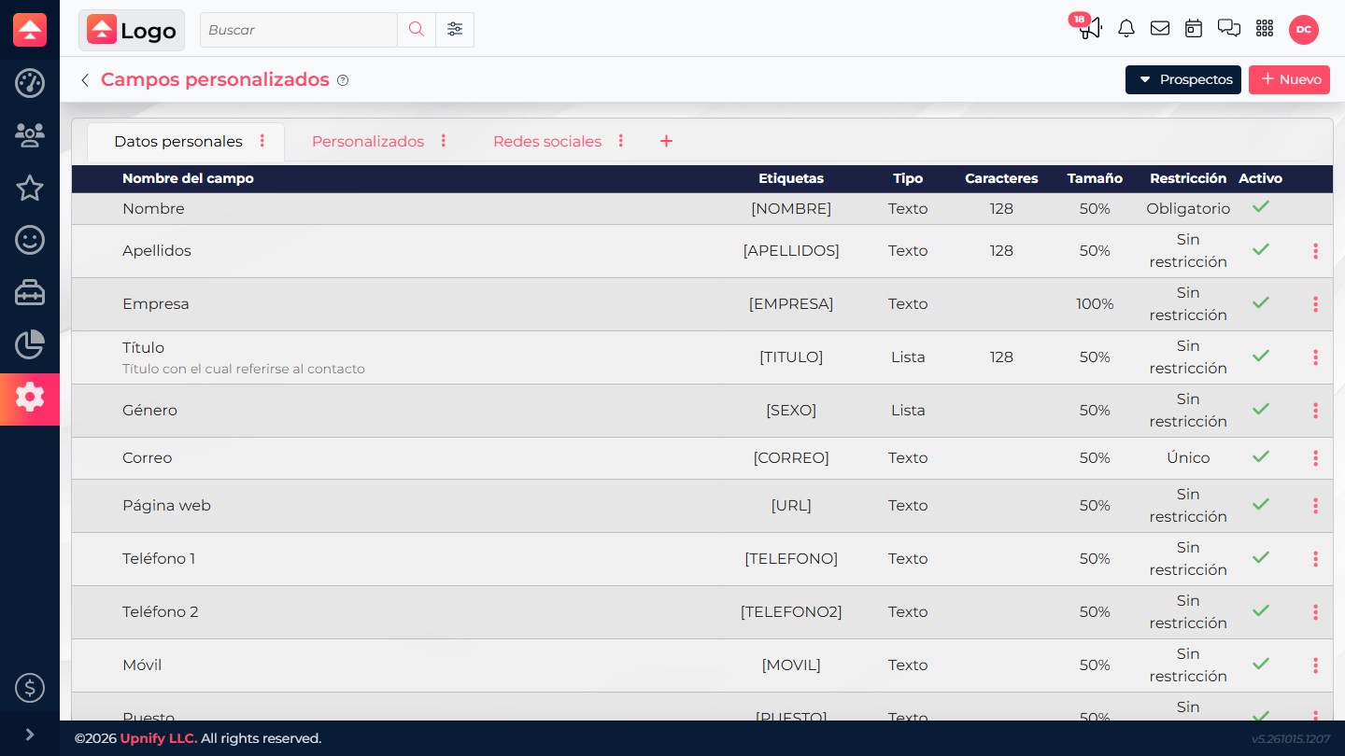Open the Datos personales tab options dots
This screenshot has height=756, width=1345.
(262, 141)
